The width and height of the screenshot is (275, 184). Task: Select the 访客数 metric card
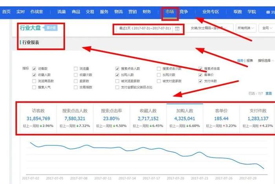(x=38, y=118)
